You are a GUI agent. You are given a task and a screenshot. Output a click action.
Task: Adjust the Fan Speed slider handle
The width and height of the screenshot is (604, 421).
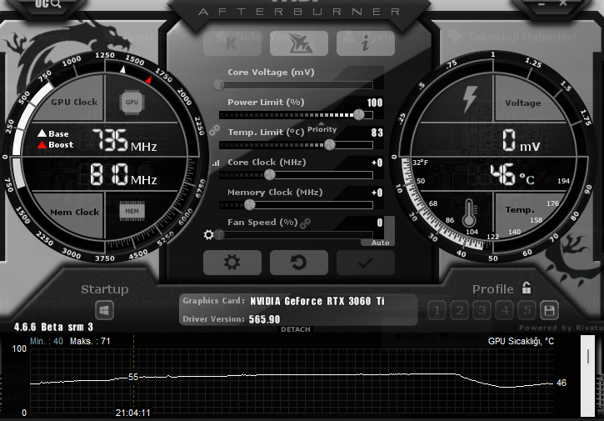(220, 234)
